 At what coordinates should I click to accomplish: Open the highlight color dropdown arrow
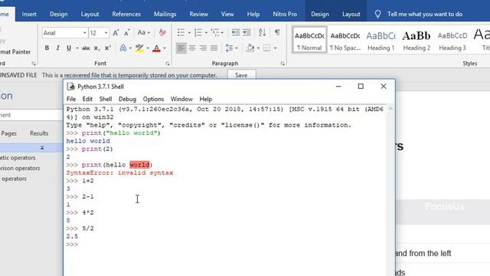point(148,48)
